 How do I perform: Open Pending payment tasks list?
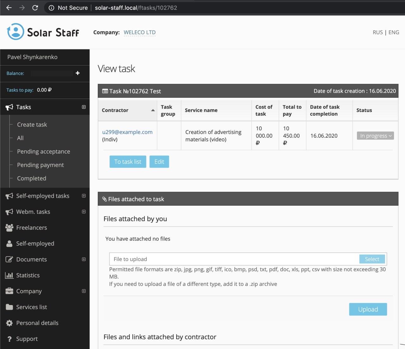tap(40, 165)
